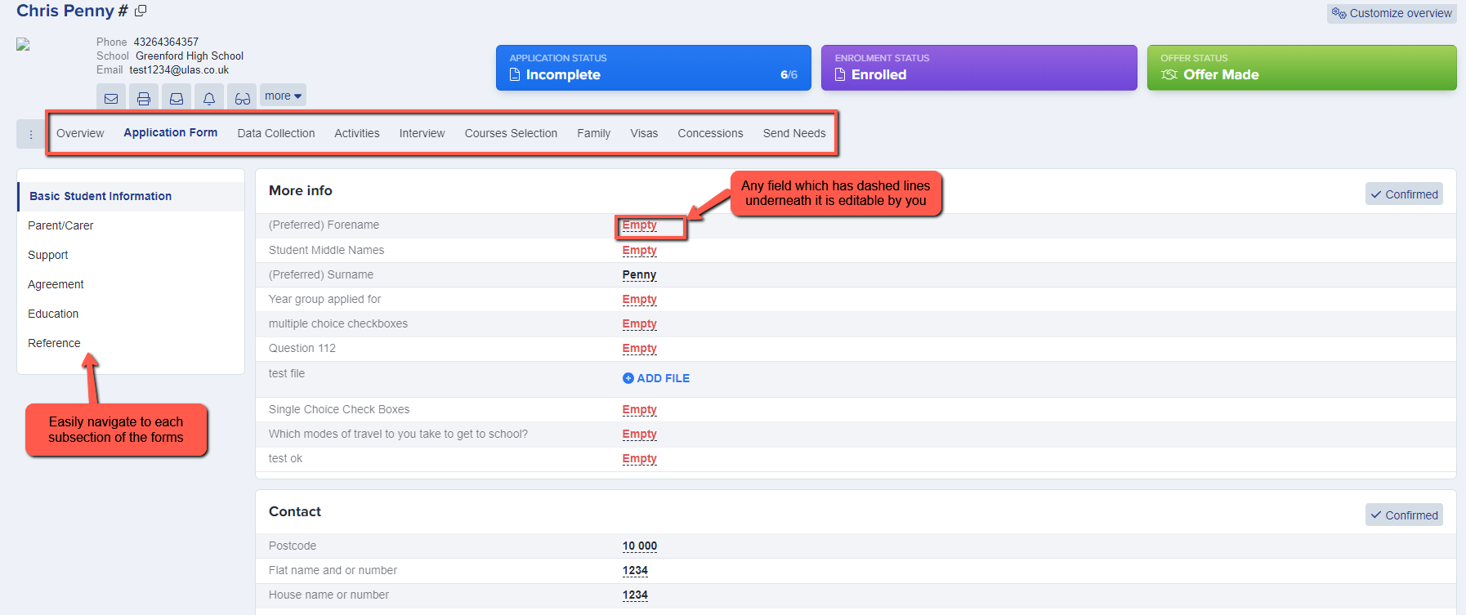The image size is (1466, 615).
Task: Edit modes of travel to school Empty value
Action: (639, 435)
